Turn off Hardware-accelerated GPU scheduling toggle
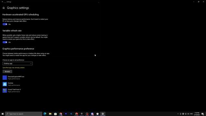 pos(5,24)
